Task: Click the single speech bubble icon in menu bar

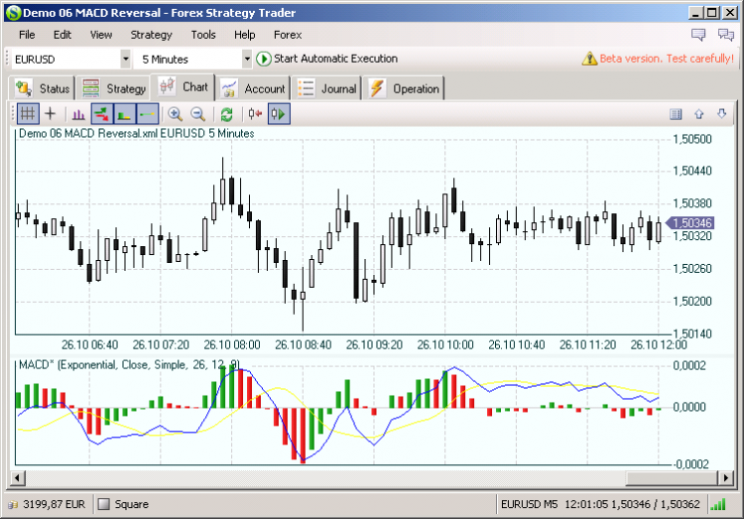Action: tap(698, 35)
